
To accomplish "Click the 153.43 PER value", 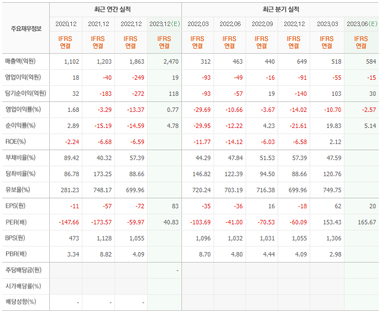I will [x=332, y=222].
